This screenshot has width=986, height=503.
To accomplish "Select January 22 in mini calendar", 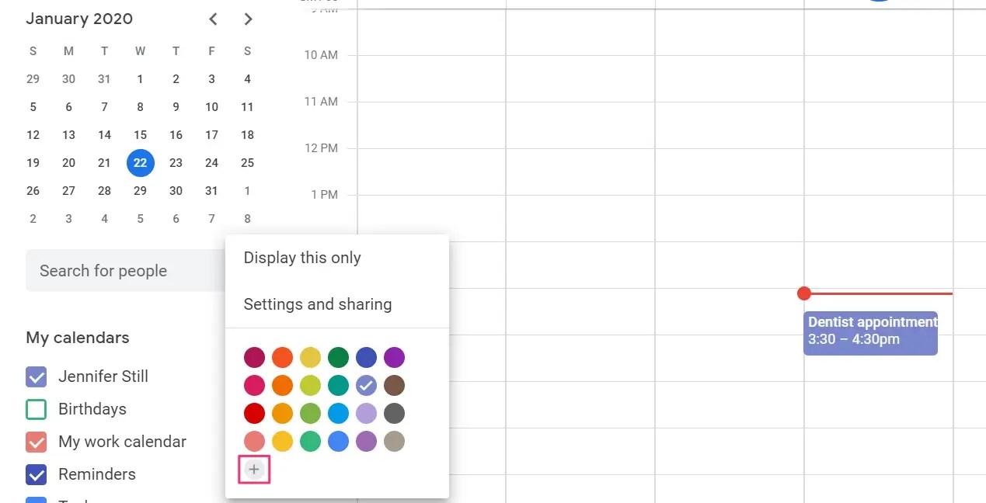I will pos(140,163).
